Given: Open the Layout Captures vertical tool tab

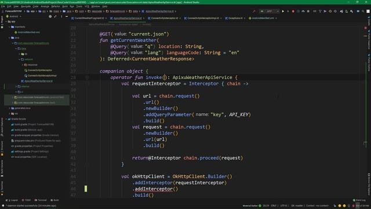Looking at the screenshot, I should 2,127.
